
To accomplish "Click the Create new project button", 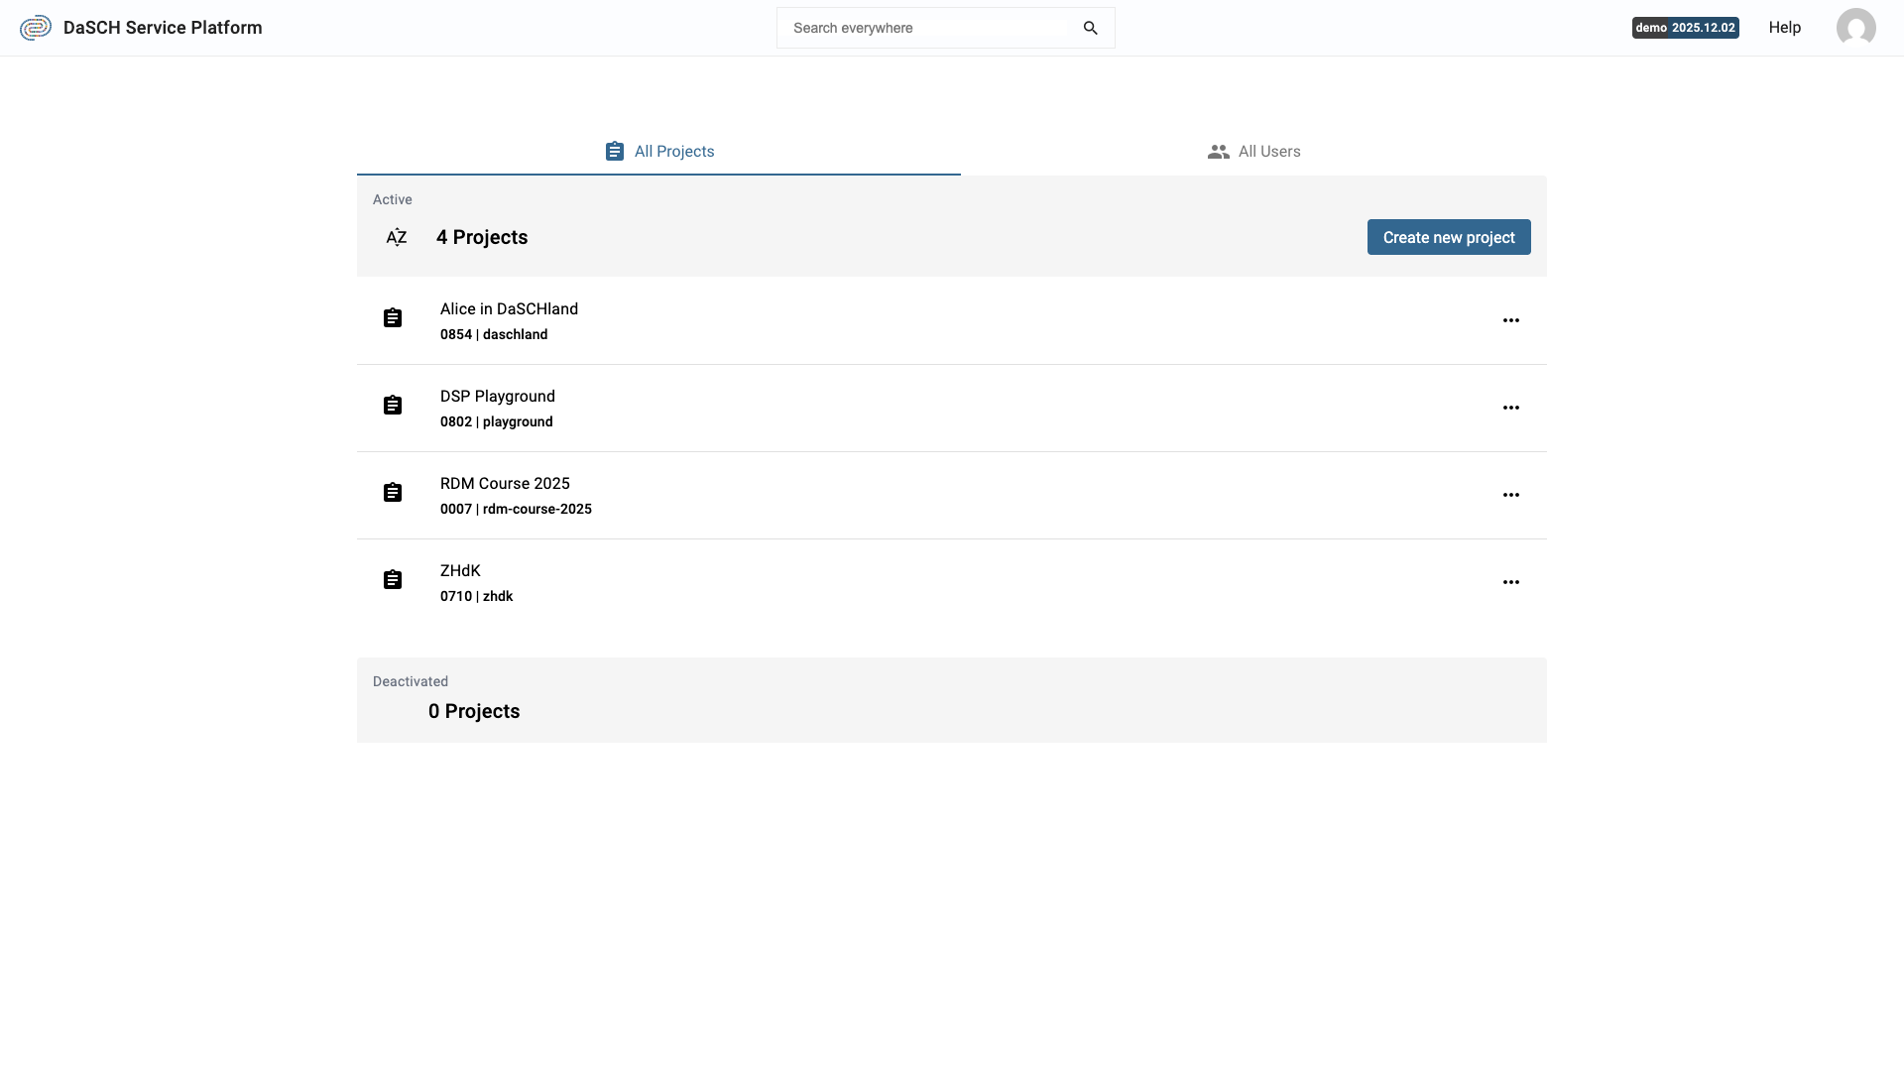I will [1448, 237].
